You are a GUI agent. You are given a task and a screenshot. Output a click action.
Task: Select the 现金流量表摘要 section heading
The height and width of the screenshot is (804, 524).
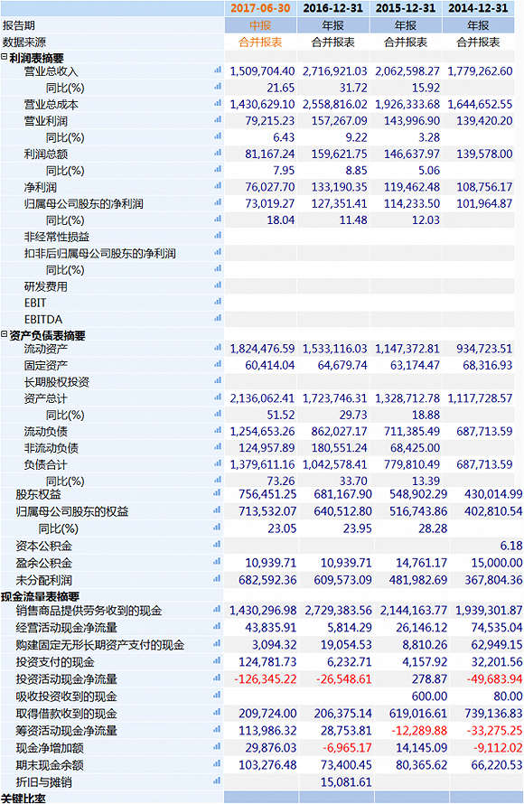pos(40,596)
